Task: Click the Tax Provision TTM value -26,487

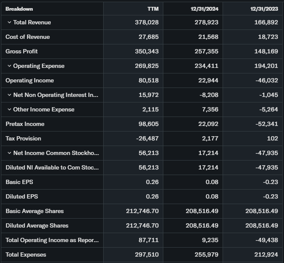Action: pos(148,138)
